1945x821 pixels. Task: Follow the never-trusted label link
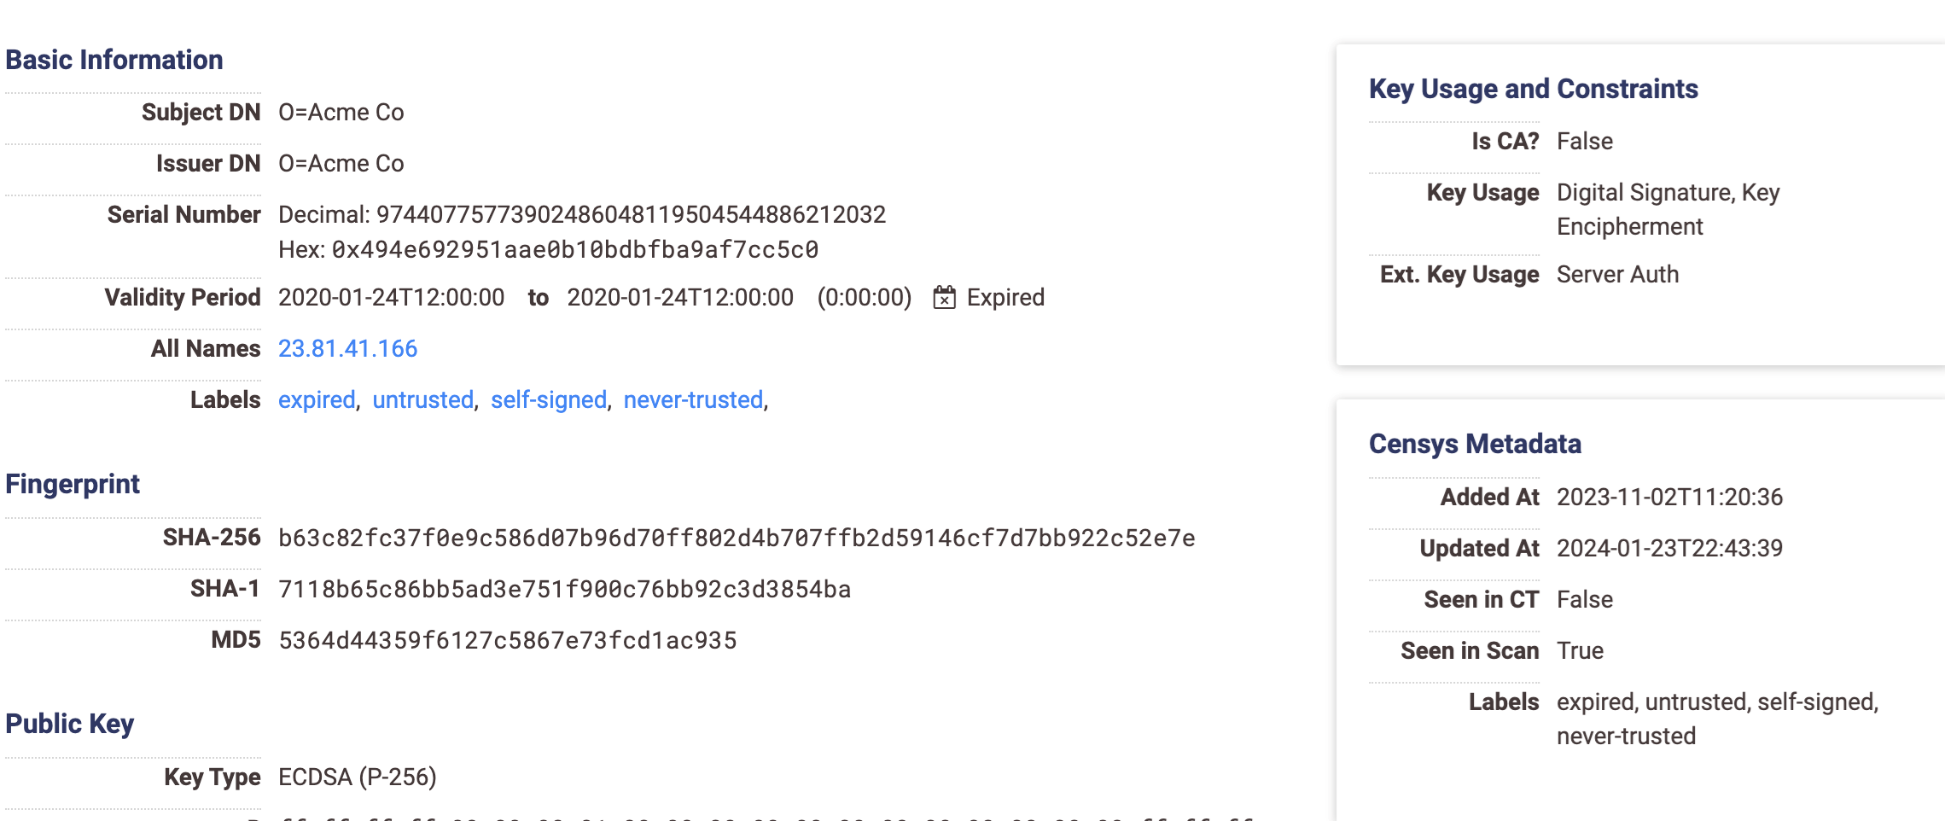click(693, 399)
